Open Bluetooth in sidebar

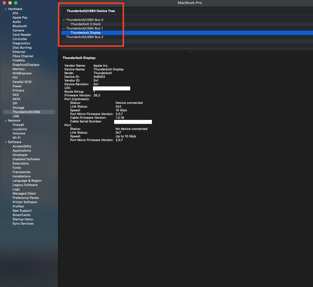[x=20, y=26]
